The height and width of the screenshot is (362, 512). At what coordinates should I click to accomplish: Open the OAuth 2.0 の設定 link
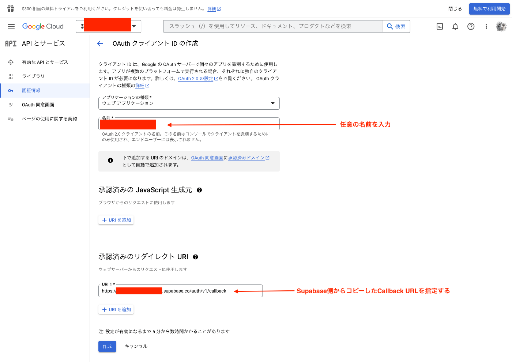coord(198,79)
